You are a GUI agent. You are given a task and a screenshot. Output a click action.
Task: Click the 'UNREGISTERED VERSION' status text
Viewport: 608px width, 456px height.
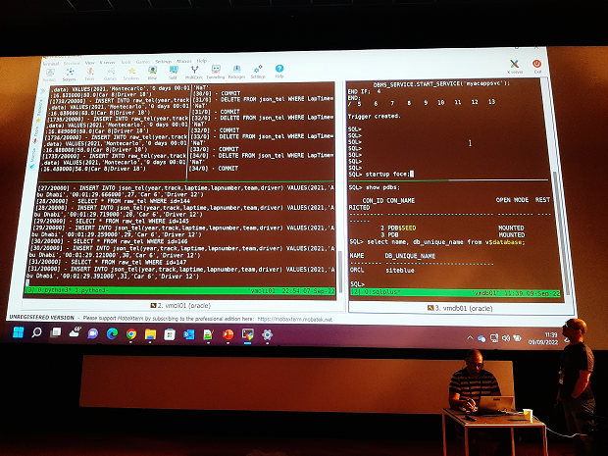click(41, 317)
